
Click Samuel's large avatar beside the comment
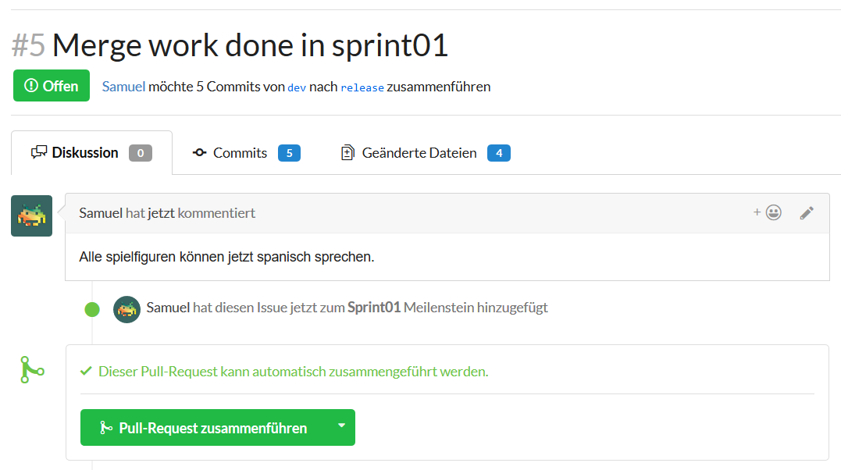click(31, 215)
